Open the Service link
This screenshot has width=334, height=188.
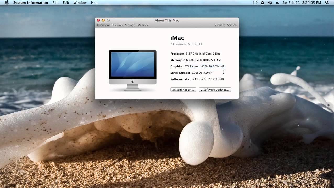pyautogui.click(x=232, y=25)
